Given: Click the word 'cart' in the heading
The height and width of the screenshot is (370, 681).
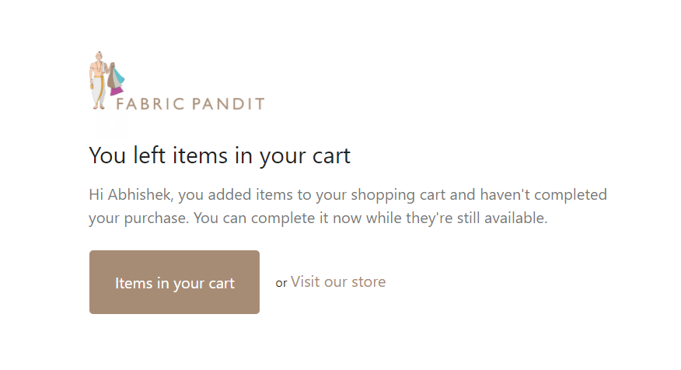Looking at the screenshot, I should pos(331,156).
